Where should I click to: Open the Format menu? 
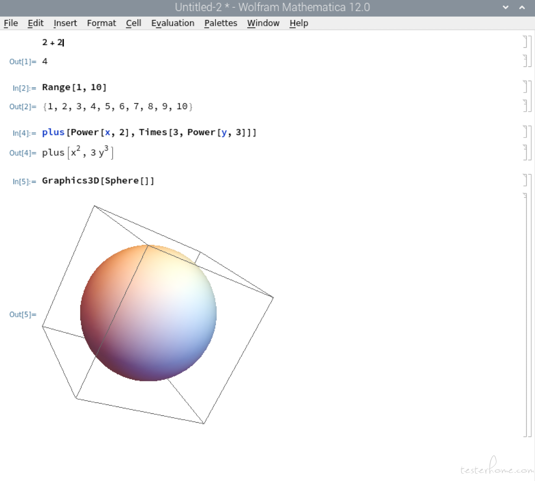(101, 23)
